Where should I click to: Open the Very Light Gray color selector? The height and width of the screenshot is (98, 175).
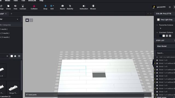point(166,20)
